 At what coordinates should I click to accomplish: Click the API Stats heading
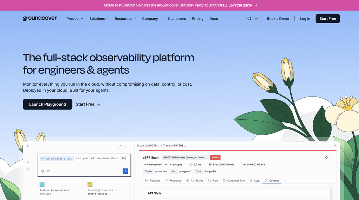click(155, 193)
